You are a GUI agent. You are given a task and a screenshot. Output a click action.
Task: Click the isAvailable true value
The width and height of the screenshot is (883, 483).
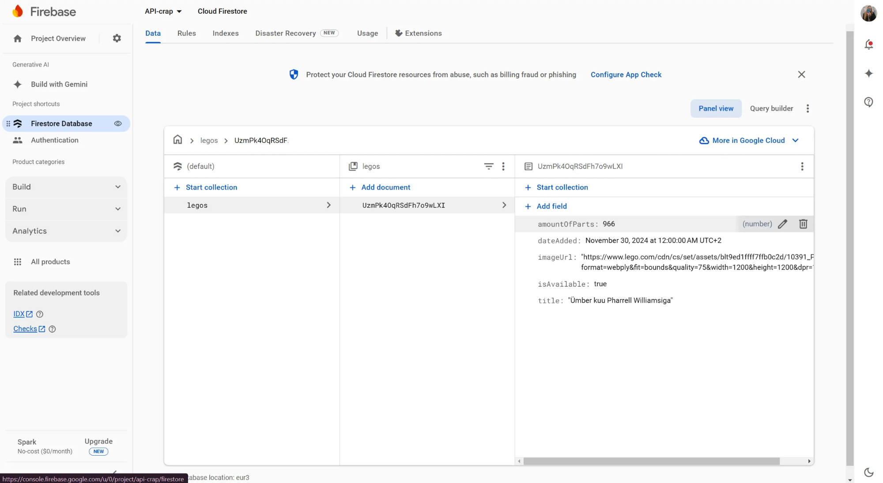click(x=600, y=284)
